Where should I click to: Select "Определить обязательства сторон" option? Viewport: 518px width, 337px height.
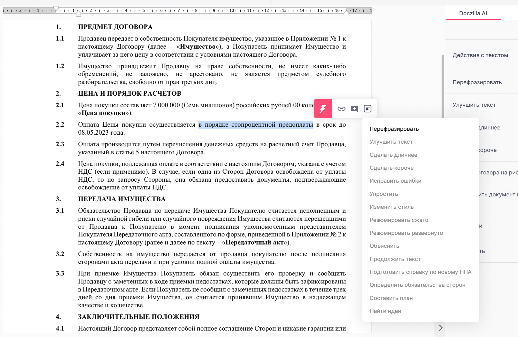click(417, 285)
